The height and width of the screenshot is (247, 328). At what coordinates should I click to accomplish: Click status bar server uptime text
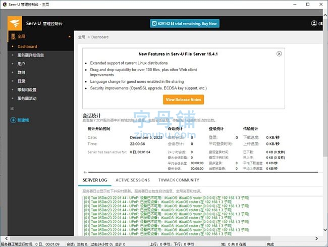(30, 244)
